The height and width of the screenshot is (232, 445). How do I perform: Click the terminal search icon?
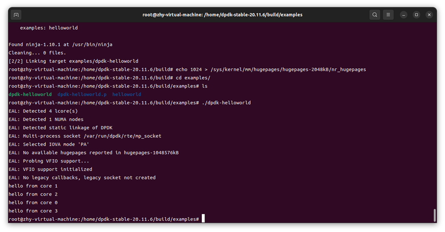click(x=374, y=15)
